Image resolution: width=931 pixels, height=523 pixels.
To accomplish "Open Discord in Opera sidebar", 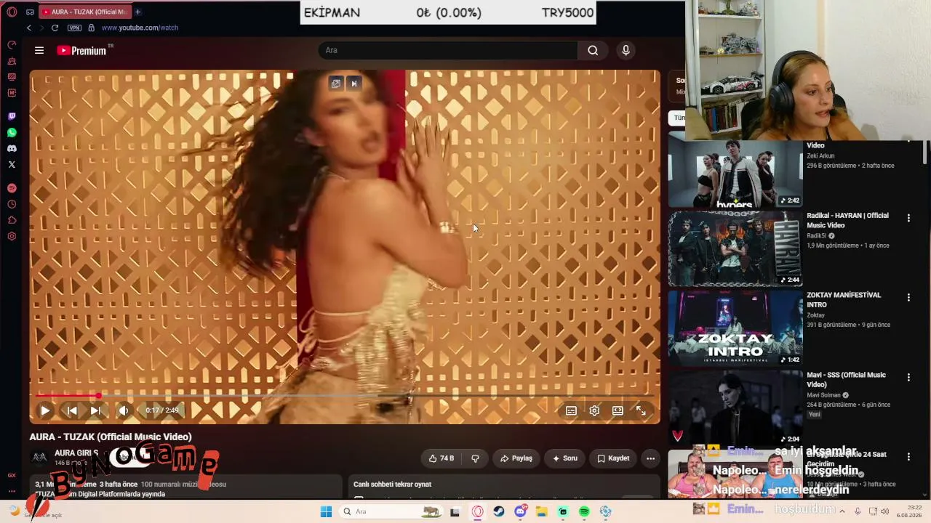I will 12,148.
